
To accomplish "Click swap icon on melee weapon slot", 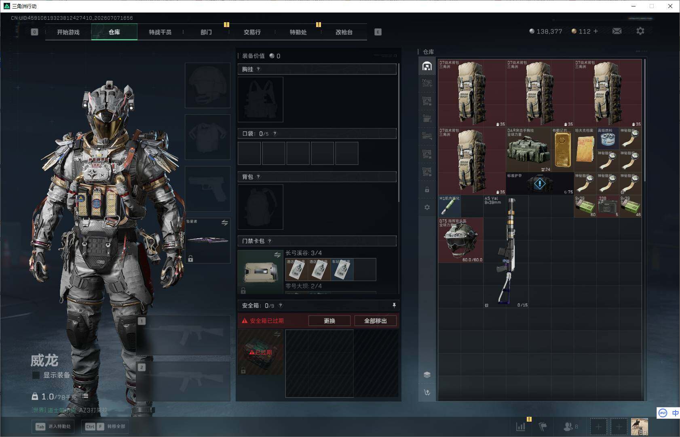I will tap(225, 223).
